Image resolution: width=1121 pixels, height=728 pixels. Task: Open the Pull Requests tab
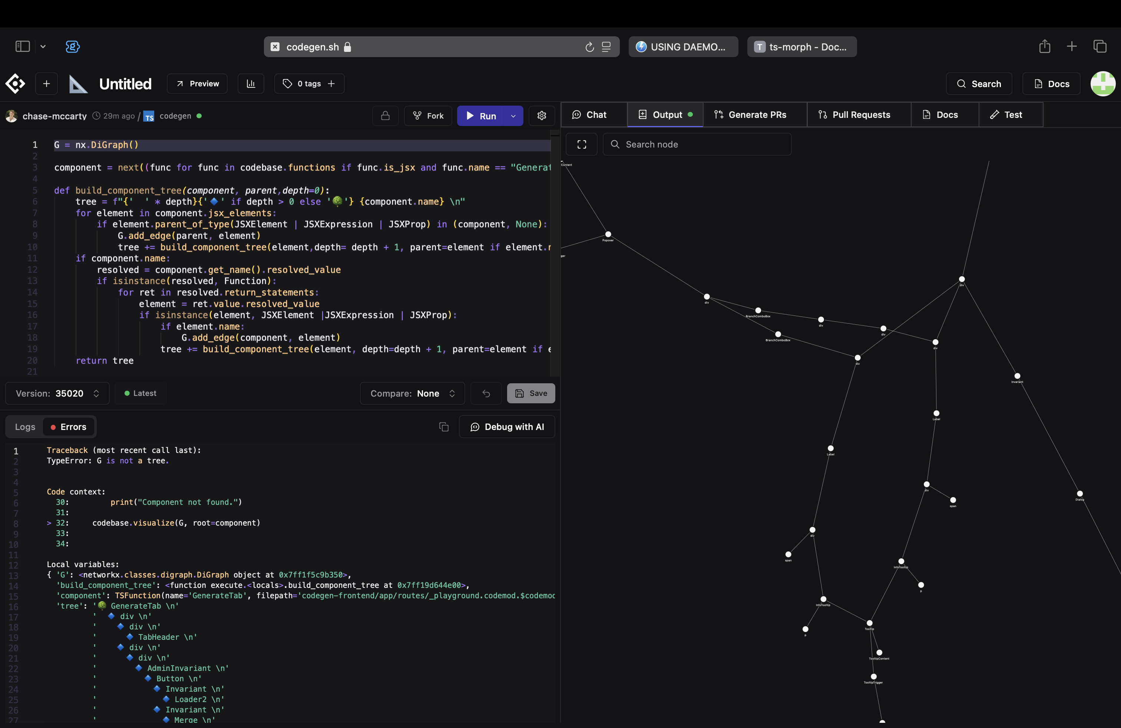click(854, 115)
